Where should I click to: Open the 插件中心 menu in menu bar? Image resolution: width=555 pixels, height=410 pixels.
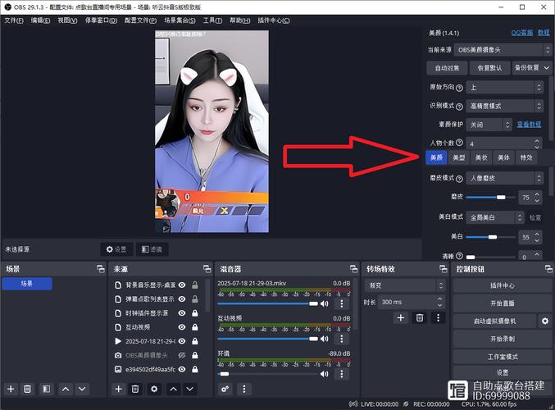coord(274,20)
